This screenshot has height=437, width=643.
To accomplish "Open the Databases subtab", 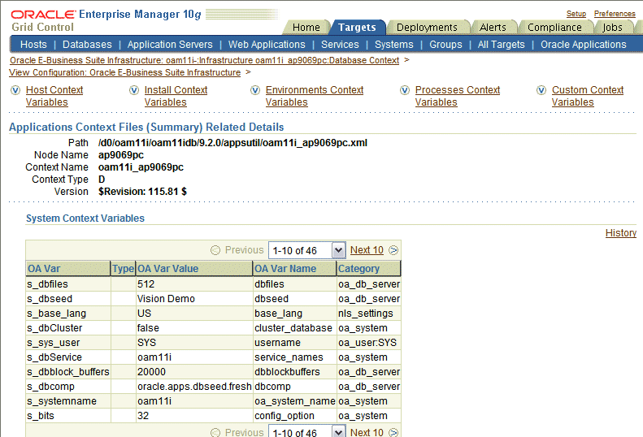I will coord(87,45).
